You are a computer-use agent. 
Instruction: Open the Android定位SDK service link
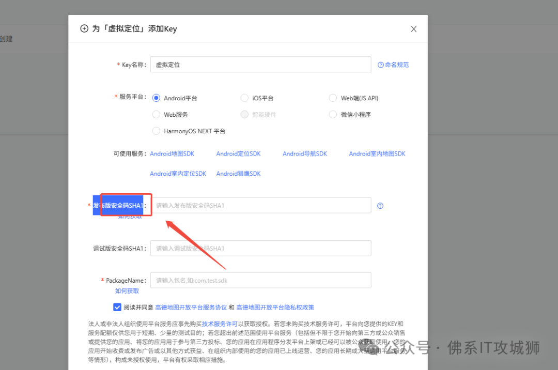(x=238, y=153)
